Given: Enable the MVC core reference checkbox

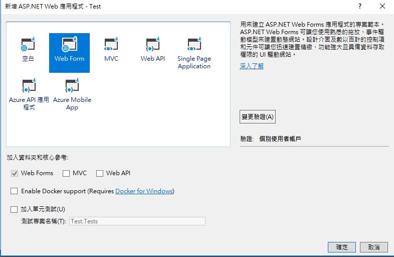Looking at the screenshot, I should click(x=66, y=173).
